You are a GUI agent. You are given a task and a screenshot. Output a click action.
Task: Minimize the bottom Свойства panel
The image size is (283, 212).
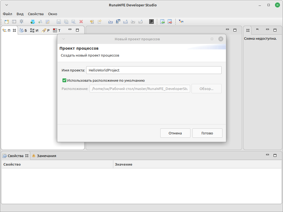(268, 155)
